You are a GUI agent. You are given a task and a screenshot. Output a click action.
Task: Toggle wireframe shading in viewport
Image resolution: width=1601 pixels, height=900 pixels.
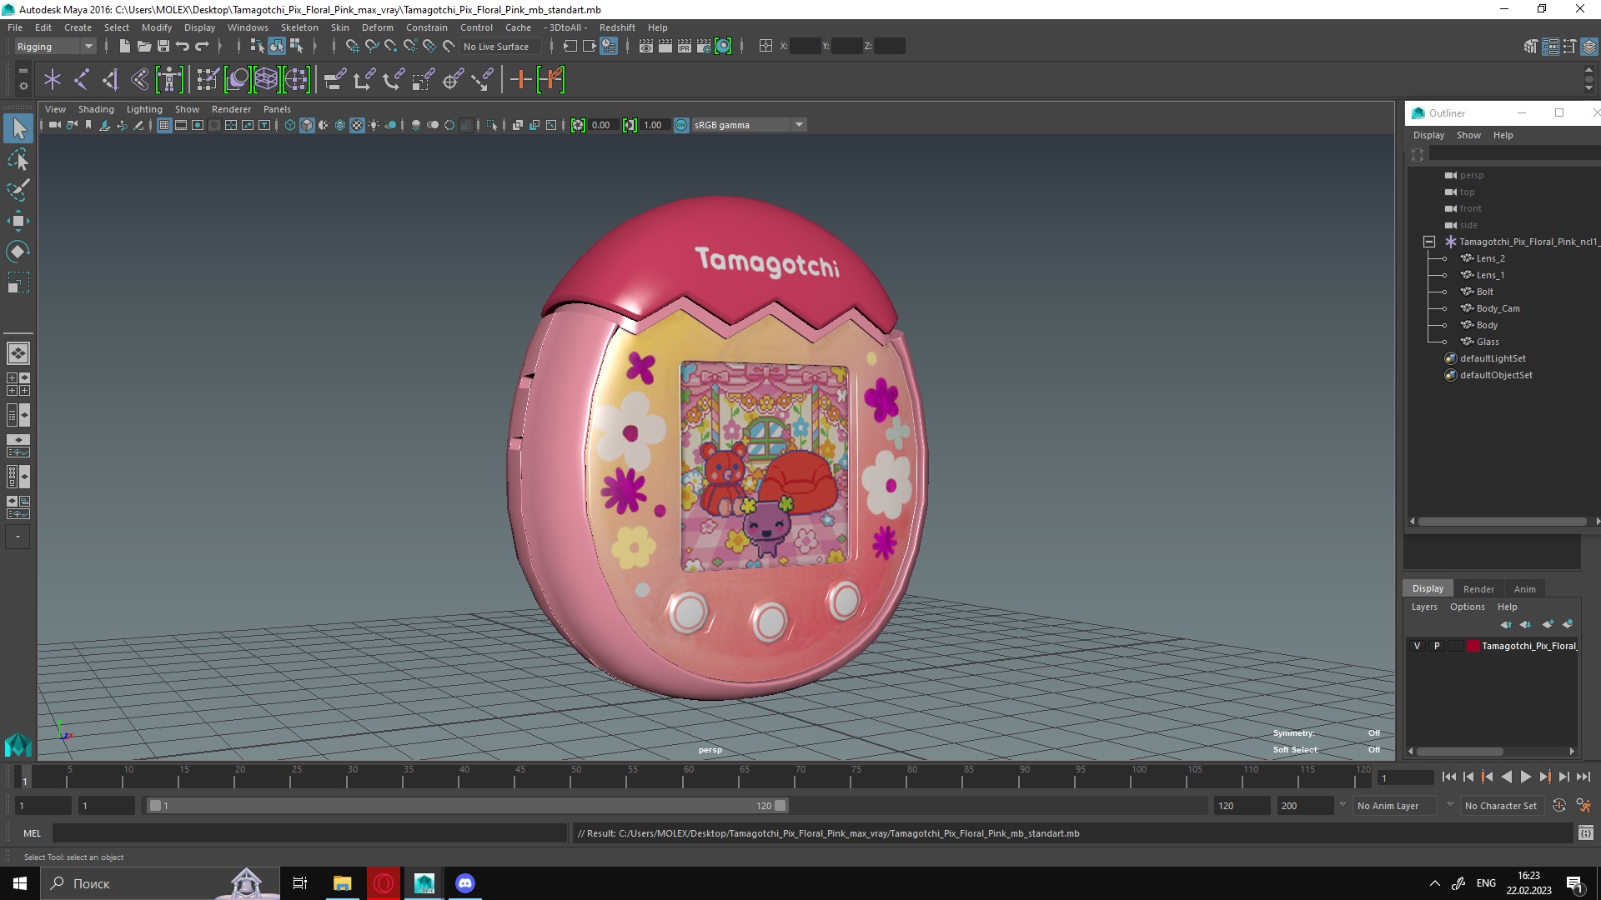[x=290, y=125]
